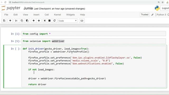This screenshot has width=169, height=95.
Task: Run the current cell icon
Action: tap(45, 21)
